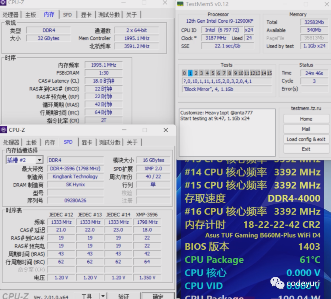Select the 内存 tab in the lower CPU-Z window
The image size is (331, 299).
pyautogui.click(x=50, y=142)
